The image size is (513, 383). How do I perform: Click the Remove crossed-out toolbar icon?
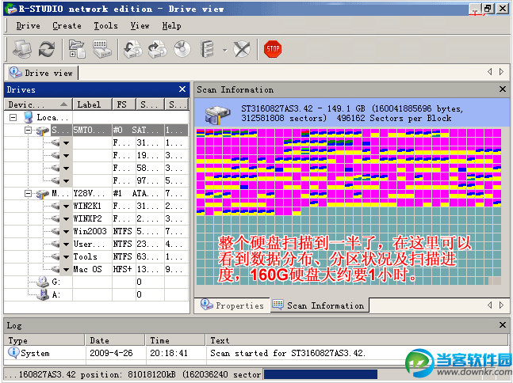point(242,49)
